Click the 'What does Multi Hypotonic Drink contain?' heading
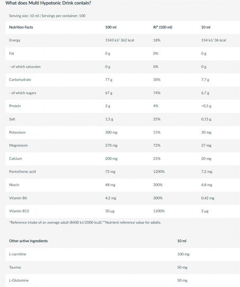This screenshot has width=240, height=287. (x=48, y=3)
